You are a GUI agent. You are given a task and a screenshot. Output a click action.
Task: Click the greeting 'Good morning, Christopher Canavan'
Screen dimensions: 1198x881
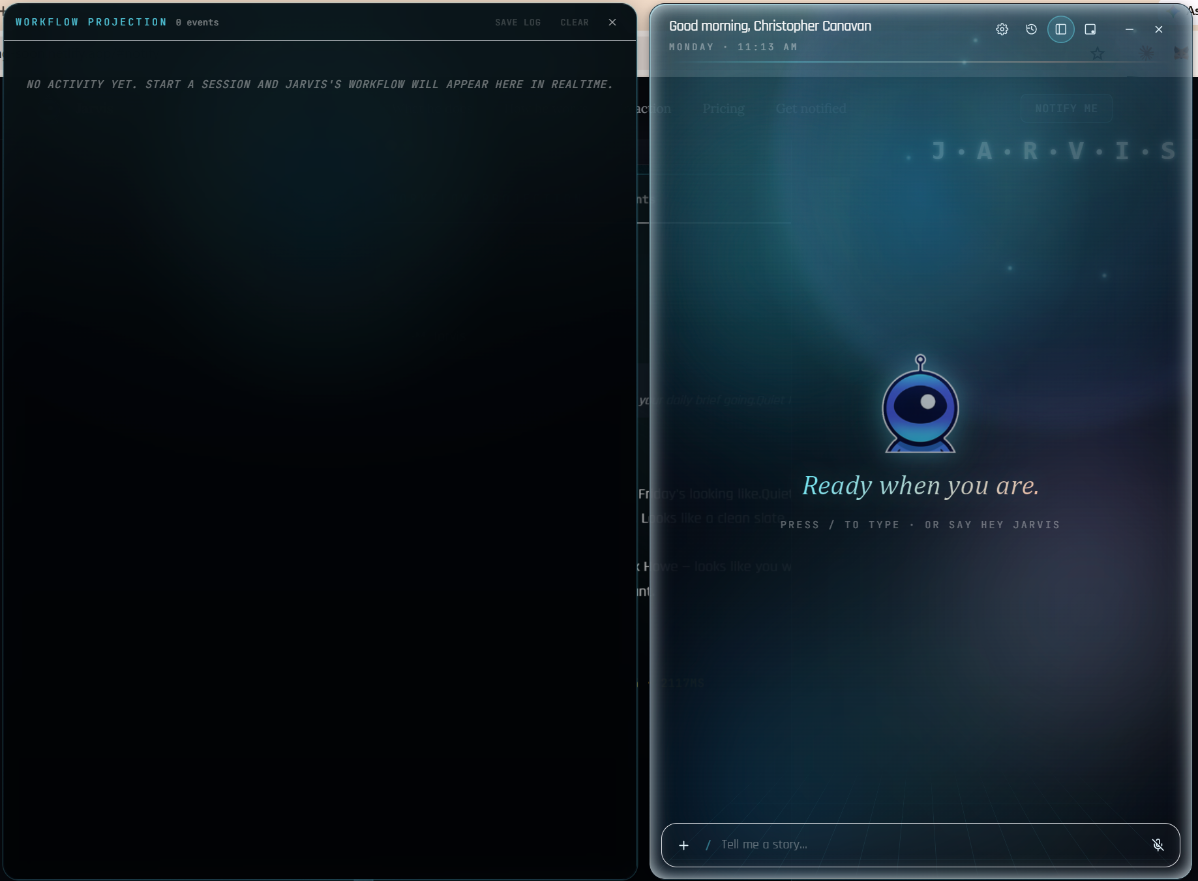point(770,26)
